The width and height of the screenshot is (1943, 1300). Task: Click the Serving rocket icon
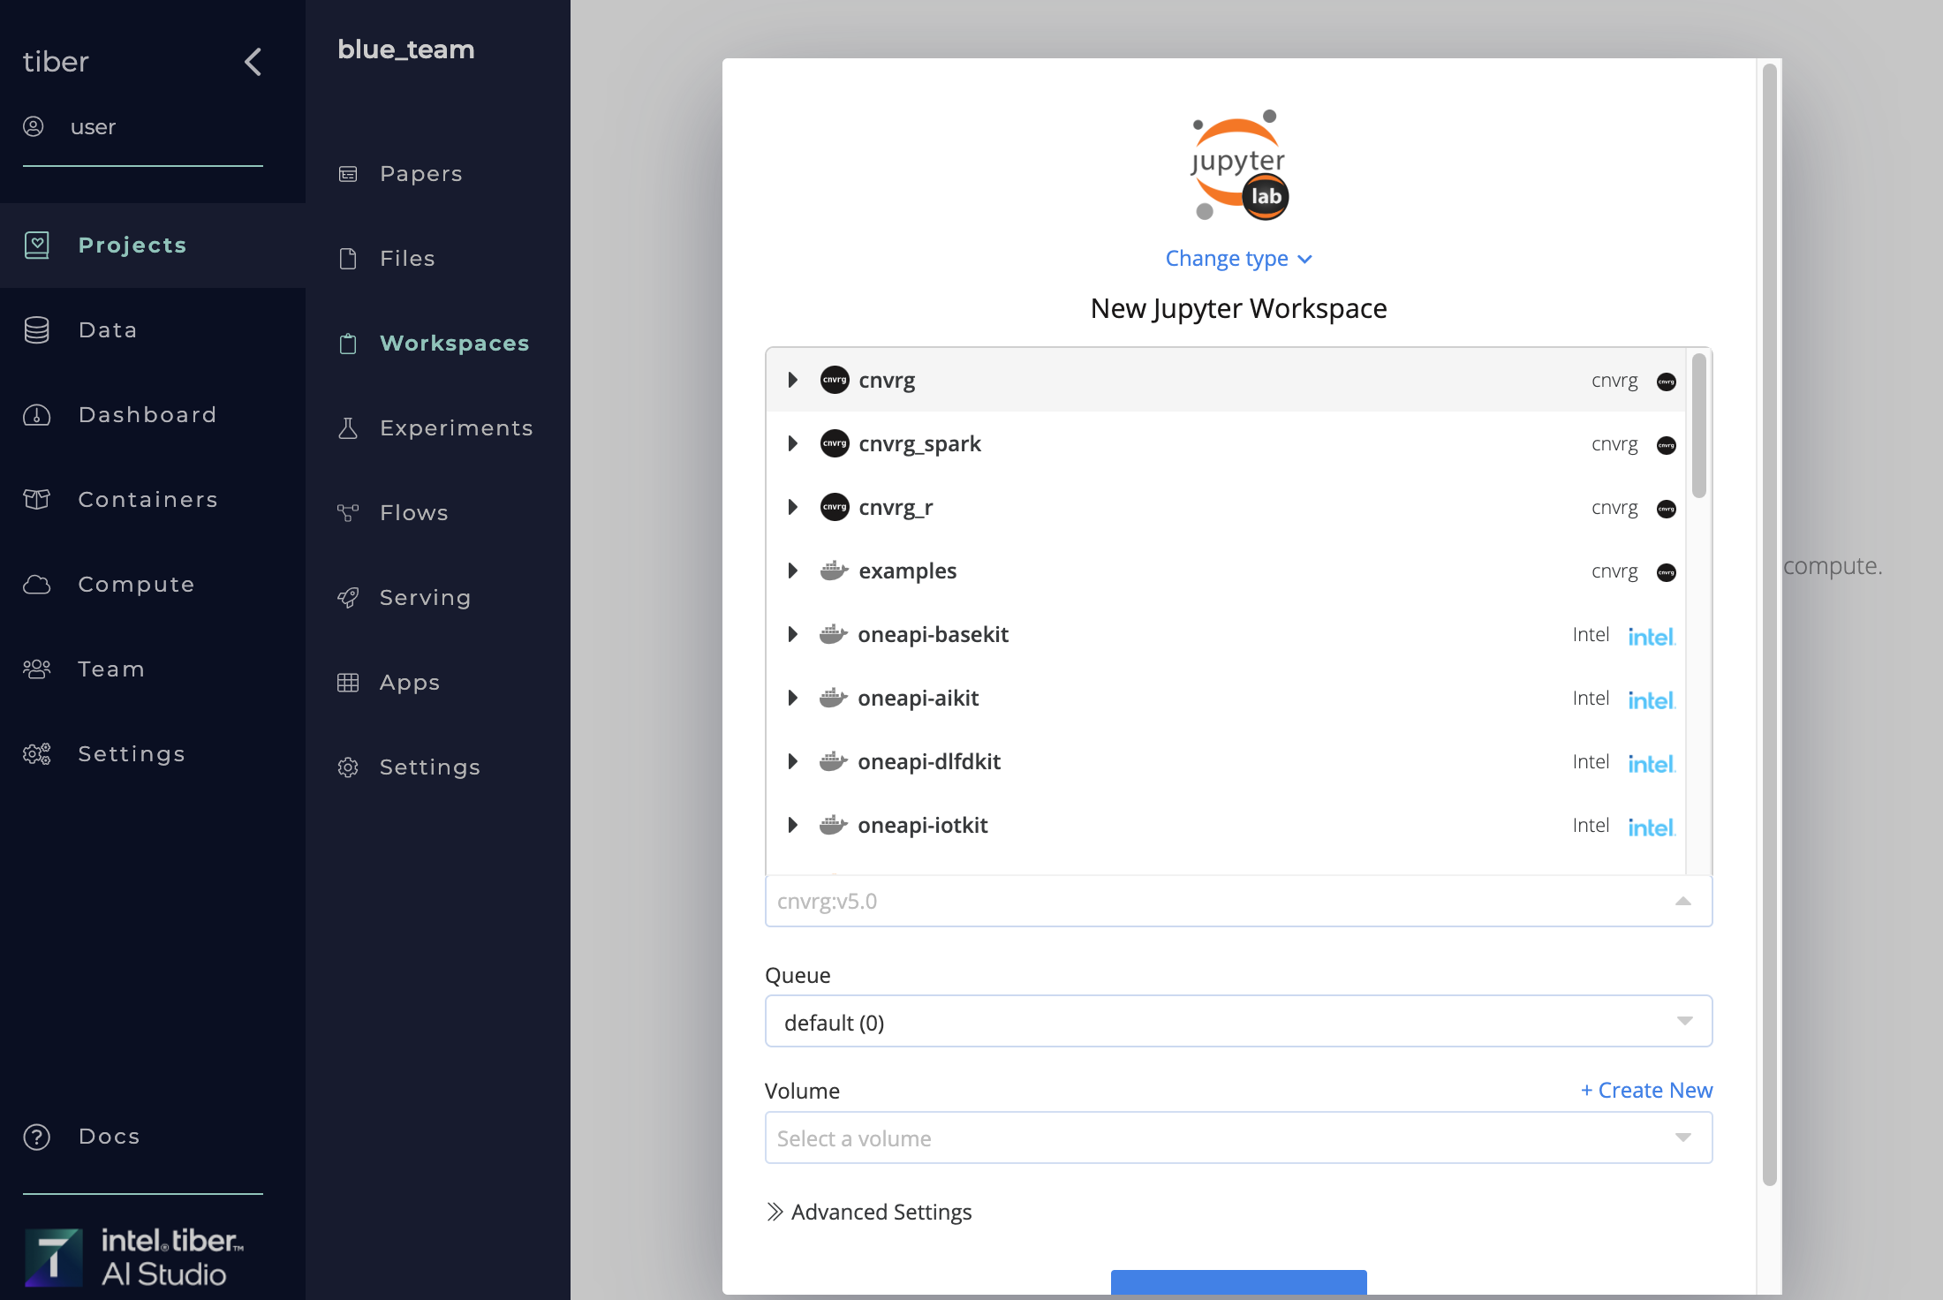348,598
